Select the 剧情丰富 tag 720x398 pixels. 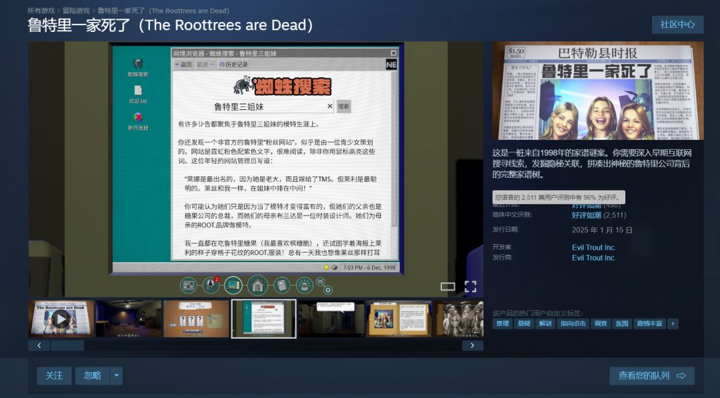click(649, 323)
